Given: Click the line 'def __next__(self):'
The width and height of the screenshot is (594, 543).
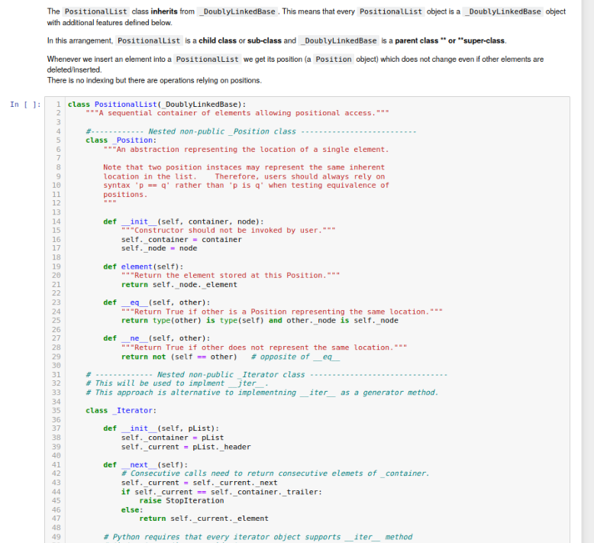Looking at the screenshot, I should 146,465.
